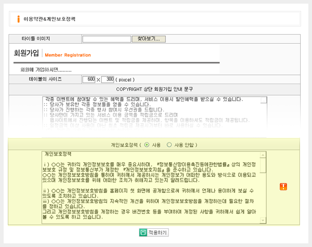
Task: Click the 적용하기 apply button
Action: pos(154,232)
